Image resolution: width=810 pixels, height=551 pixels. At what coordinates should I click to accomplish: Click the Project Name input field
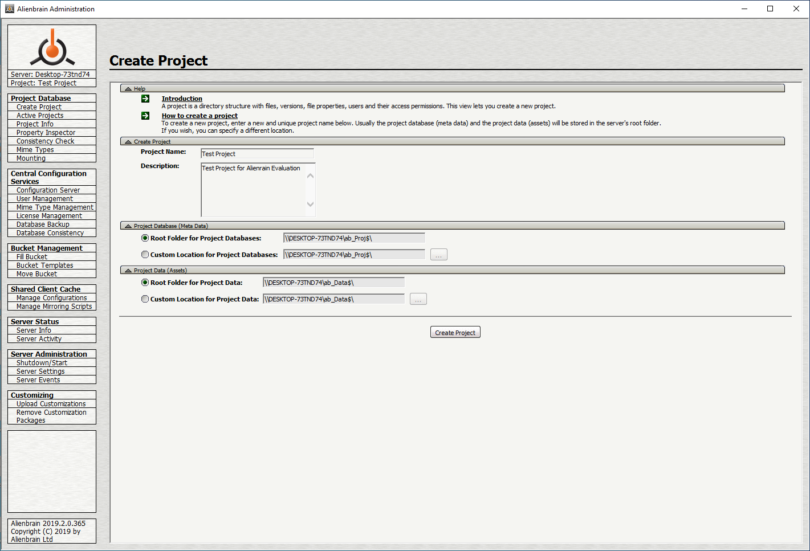[x=257, y=154]
